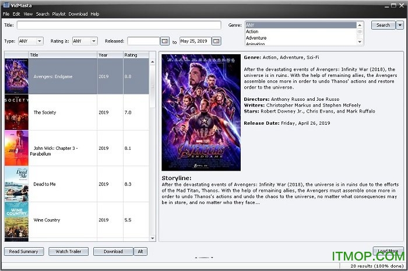The width and height of the screenshot is (408, 271).
Task: Sort by the Rating column header
Action: [136, 55]
